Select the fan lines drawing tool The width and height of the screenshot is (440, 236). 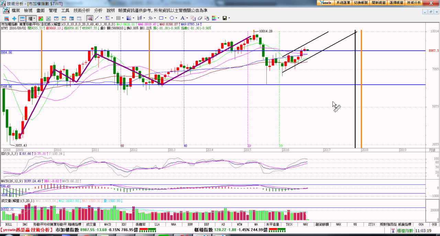129,18
